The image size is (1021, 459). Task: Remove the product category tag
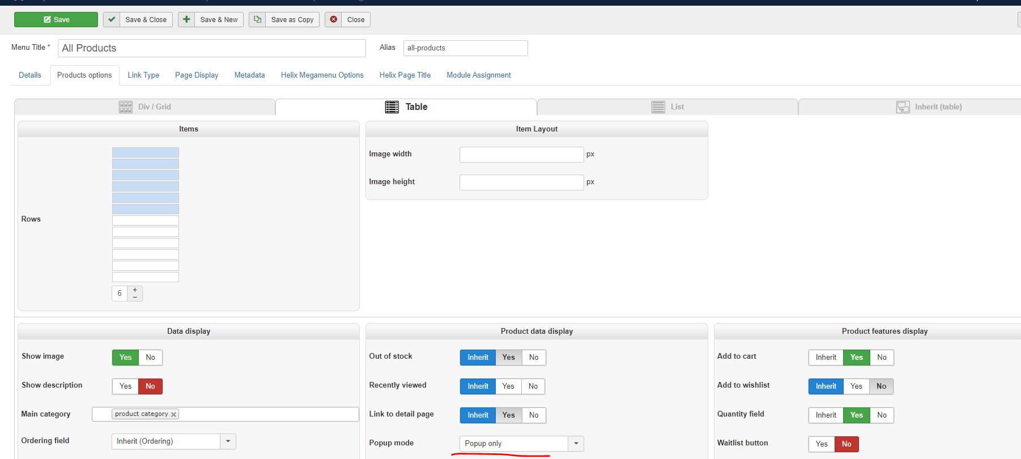coord(174,415)
